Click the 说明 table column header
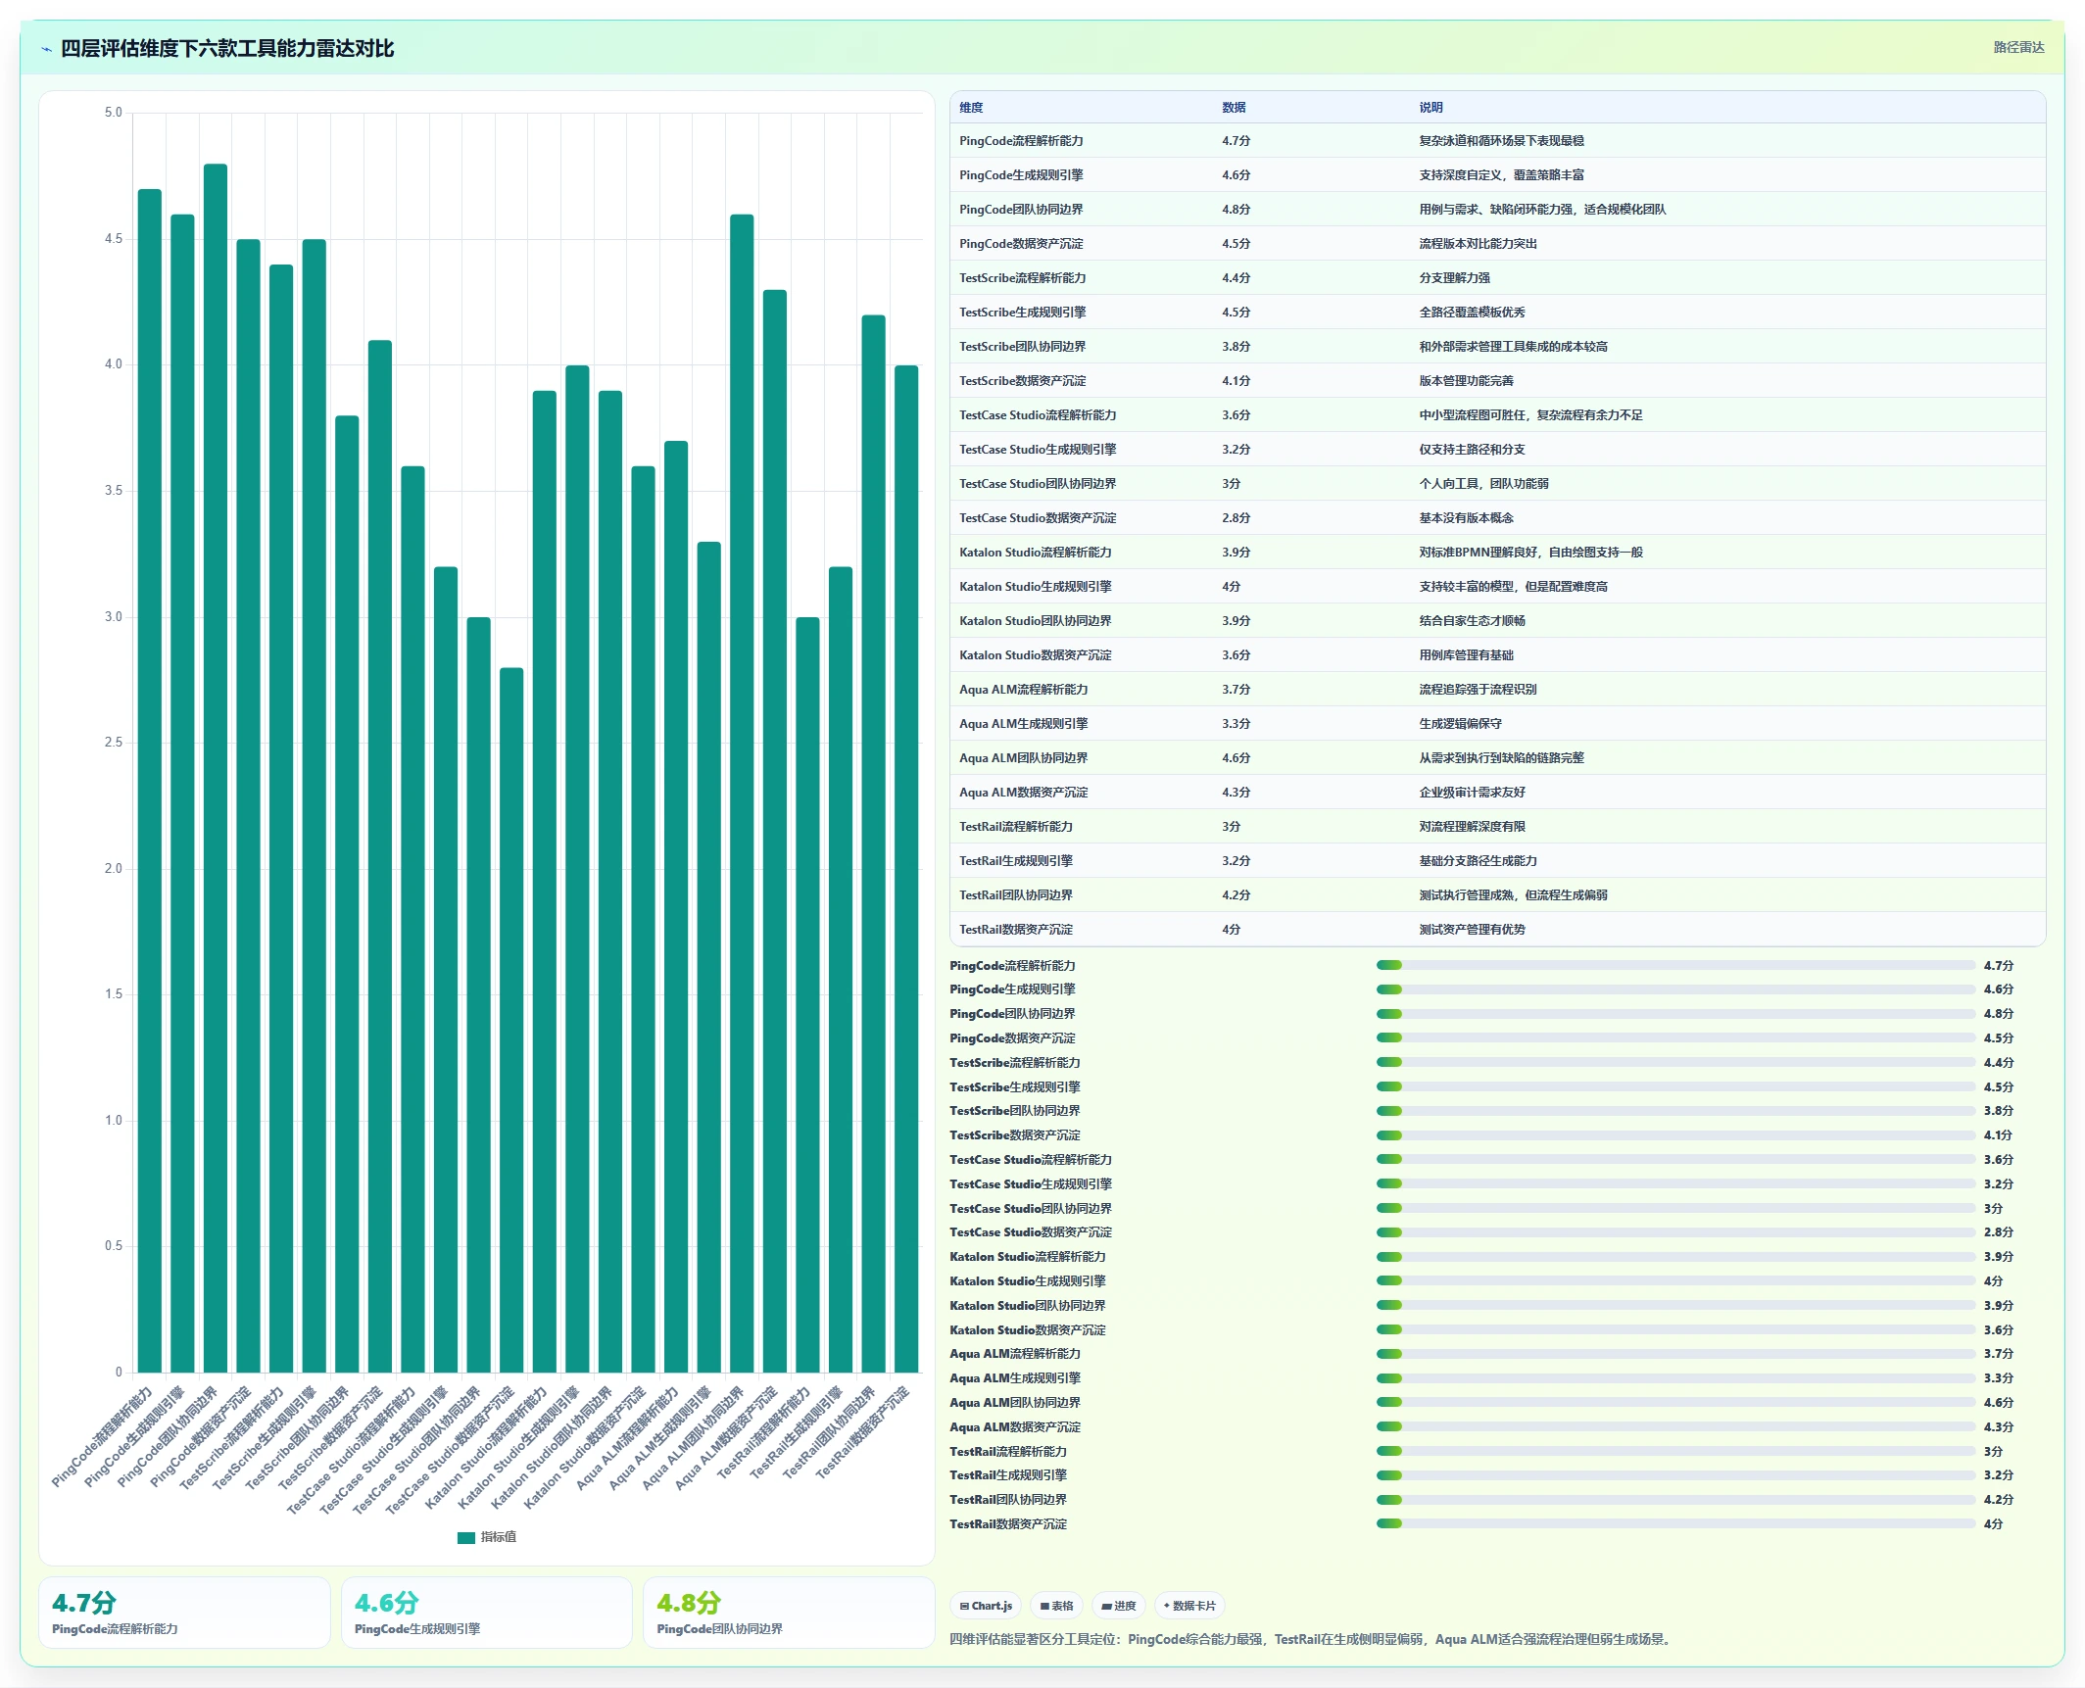The height and width of the screenshot is (1688, 2085). [x=1430, y=108]
